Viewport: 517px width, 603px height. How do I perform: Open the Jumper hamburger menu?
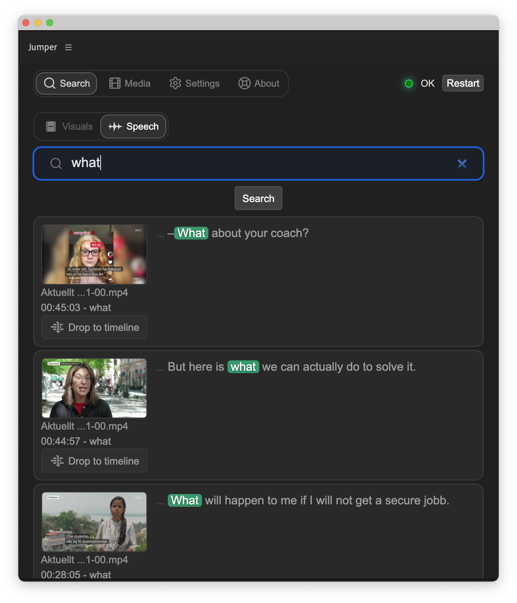coord(68,47)
